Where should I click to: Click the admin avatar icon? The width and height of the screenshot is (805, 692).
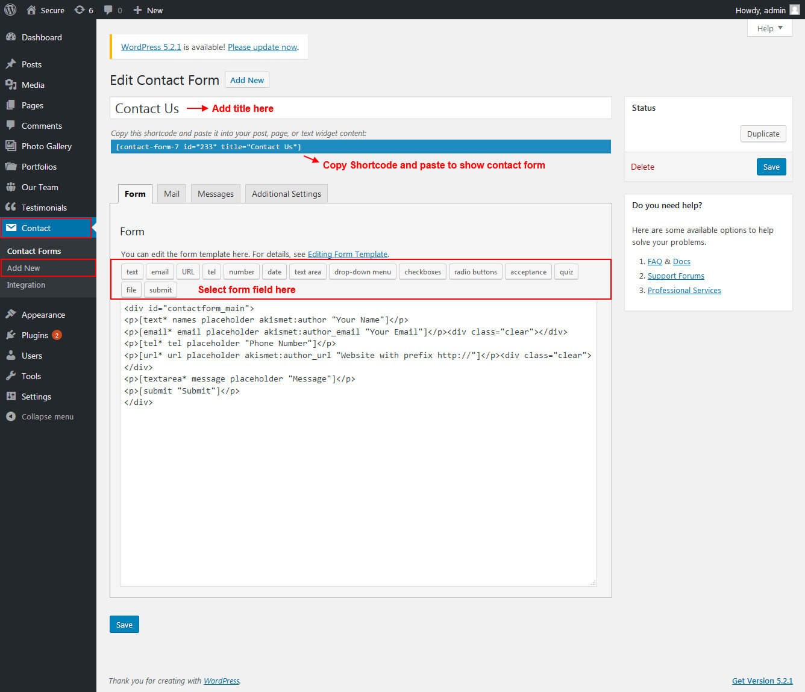[795, 10]
